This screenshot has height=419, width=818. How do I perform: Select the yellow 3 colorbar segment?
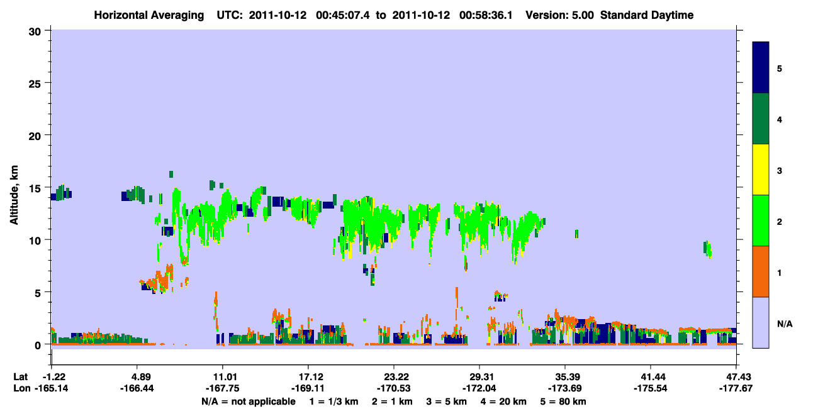tap(761, 170)
